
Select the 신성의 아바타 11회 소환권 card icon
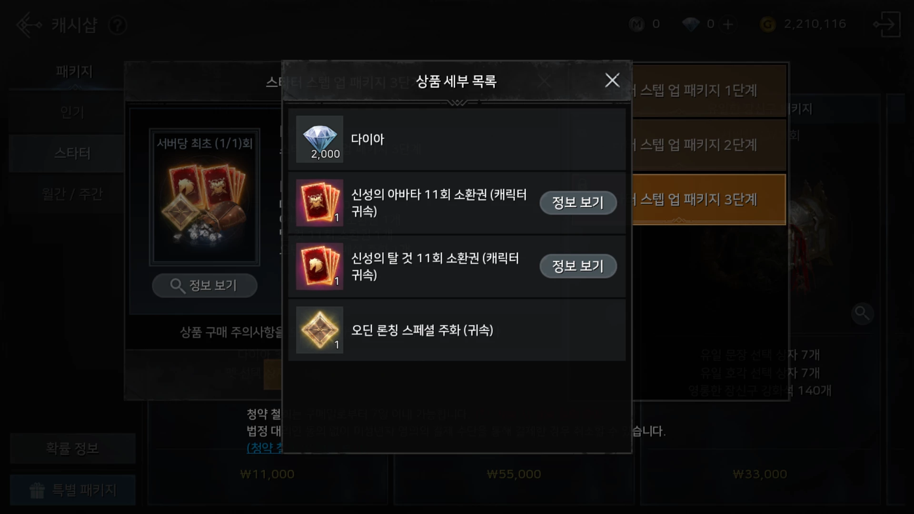click(319, 203)
